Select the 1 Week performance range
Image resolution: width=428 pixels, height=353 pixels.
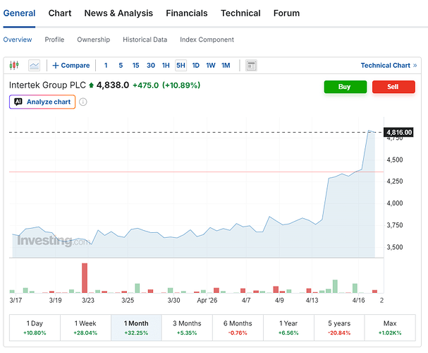pyautogui.click(x=85, y=328)
